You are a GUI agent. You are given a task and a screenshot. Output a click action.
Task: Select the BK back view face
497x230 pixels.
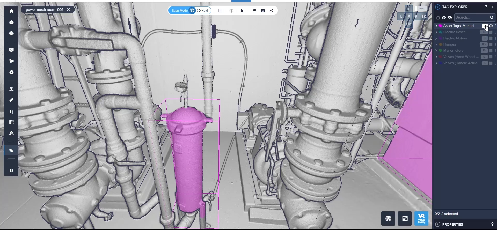[424, 17]
